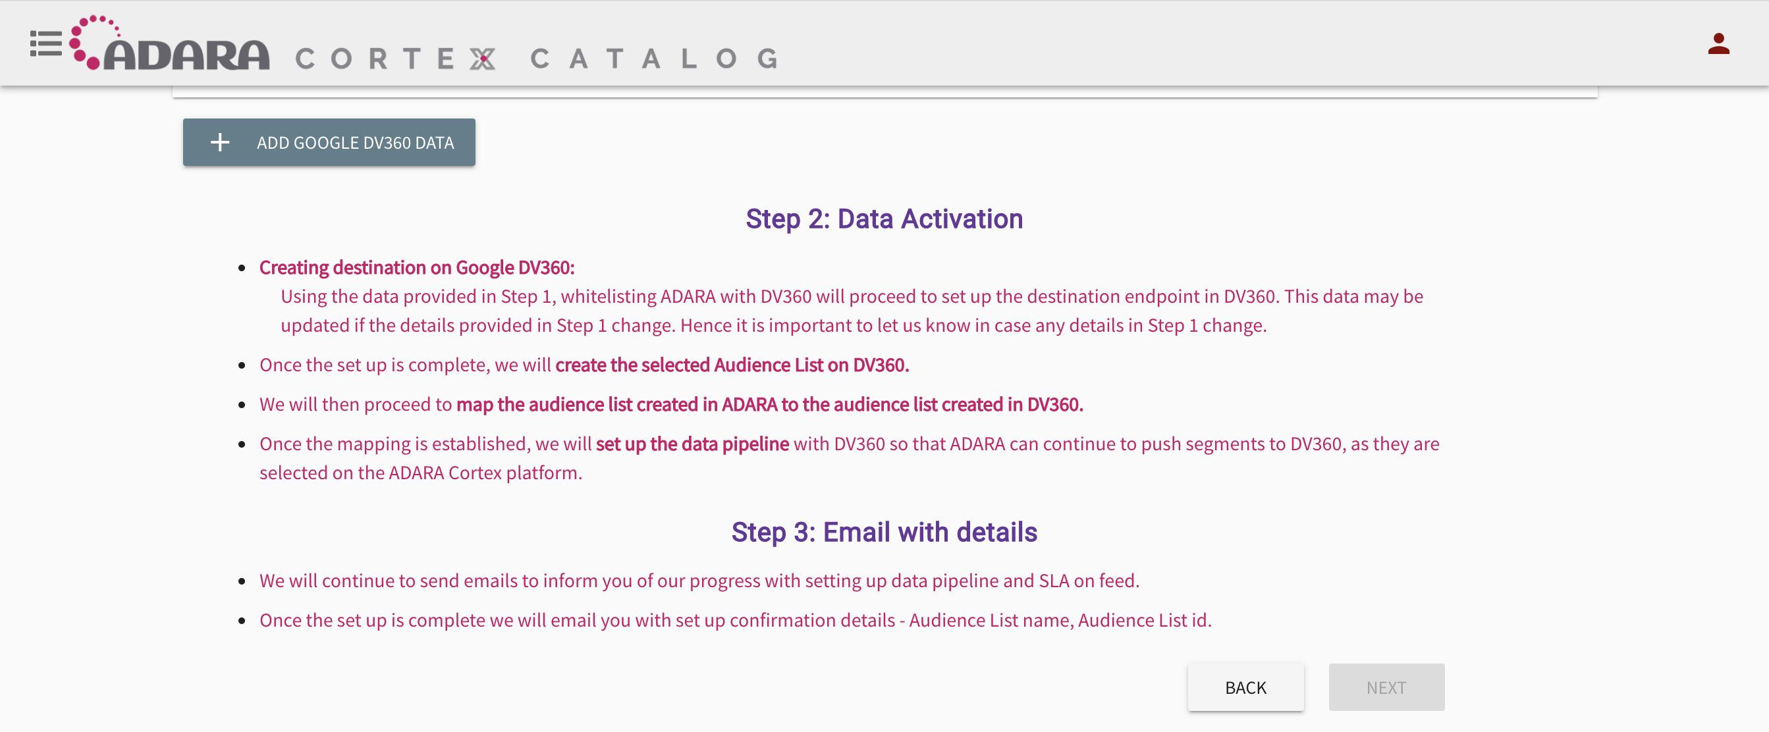Click the bold 'set up the data pipeline' text
Image resolution: width=1769 pixels, height=732 pixels.
pos(692,444)
